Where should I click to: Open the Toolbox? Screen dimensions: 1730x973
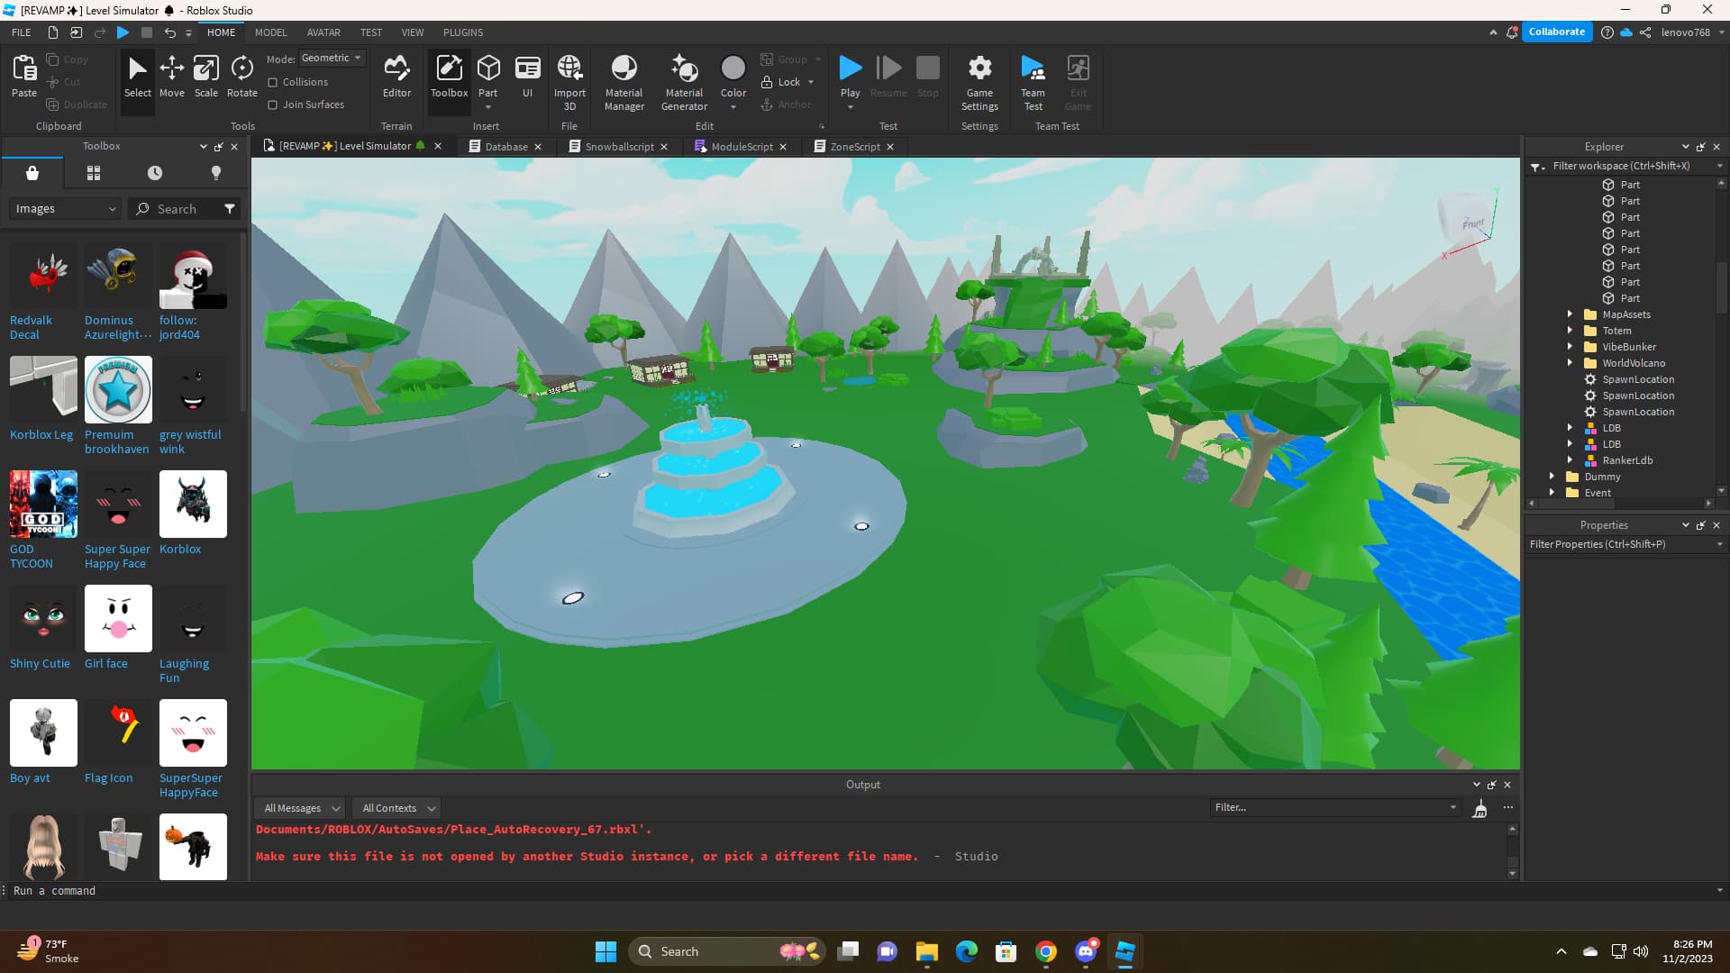click(x=449, y=77)
